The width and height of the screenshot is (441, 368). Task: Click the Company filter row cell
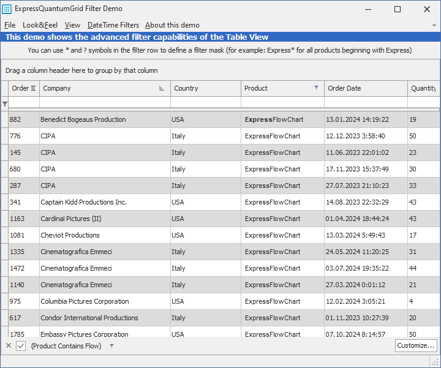click(x=105, y=102)
